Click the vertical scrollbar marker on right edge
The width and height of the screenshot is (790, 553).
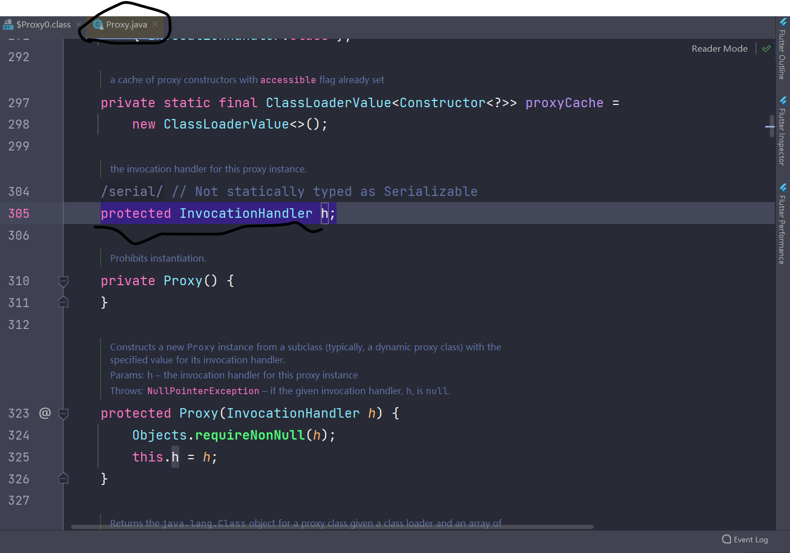coord(770,127)
